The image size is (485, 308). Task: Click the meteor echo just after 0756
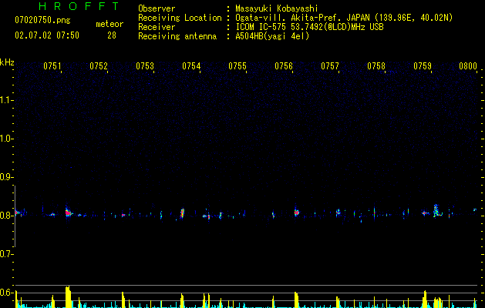(297, 212)
